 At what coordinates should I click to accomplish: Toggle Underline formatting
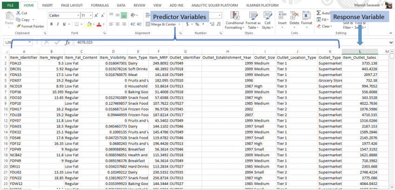[63, 24]
